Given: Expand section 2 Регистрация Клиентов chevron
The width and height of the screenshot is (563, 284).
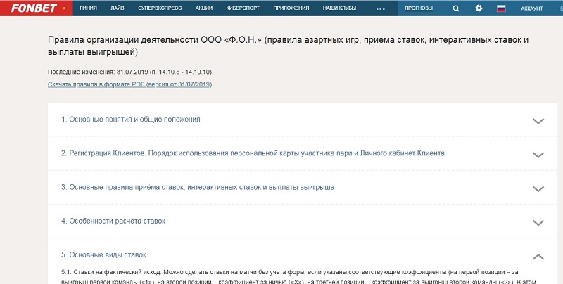Looking at the screenshot, I should (x=538, y=154).
